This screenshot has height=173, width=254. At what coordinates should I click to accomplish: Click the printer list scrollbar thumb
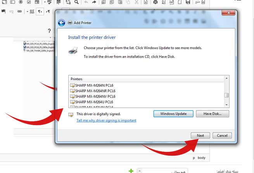tap(226, 95)
